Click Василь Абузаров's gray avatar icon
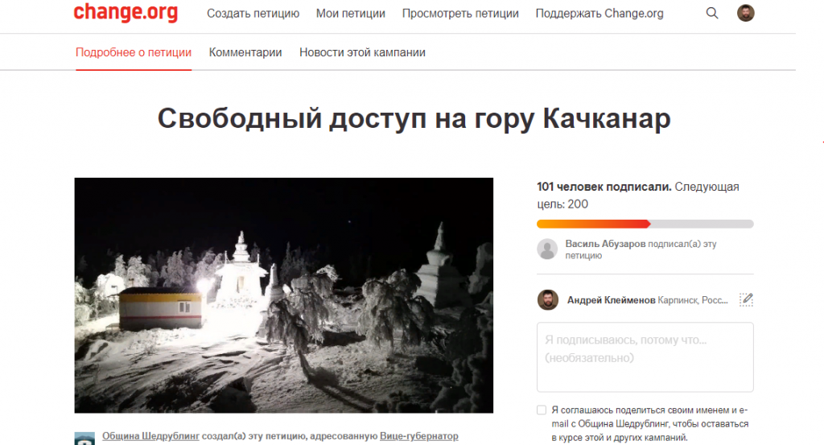The width and height of the screenshot is (824, 445). tap(547, 249)
